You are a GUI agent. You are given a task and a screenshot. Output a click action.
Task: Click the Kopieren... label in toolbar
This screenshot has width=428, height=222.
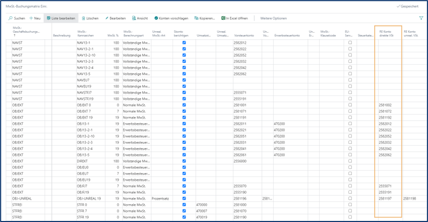(x=207, y=18)
